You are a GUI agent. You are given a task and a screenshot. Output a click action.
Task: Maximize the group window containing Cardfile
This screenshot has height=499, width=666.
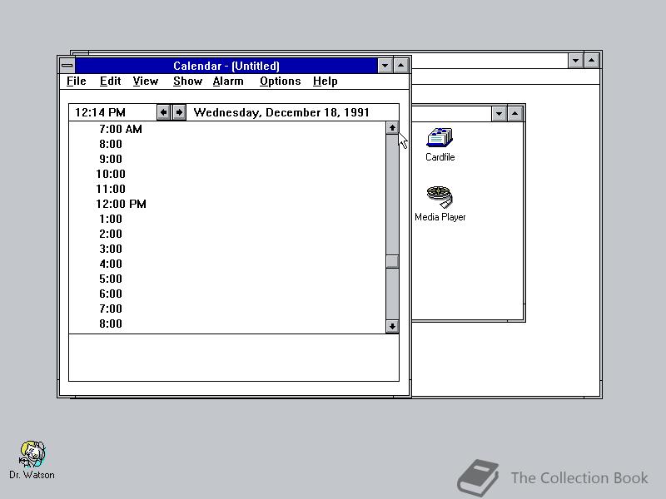click(x=514, y=114)
